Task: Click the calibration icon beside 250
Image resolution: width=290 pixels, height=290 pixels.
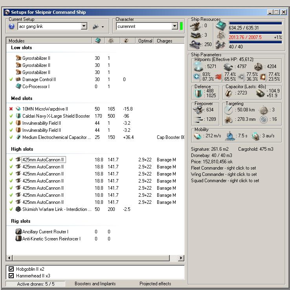Action: 195,44
